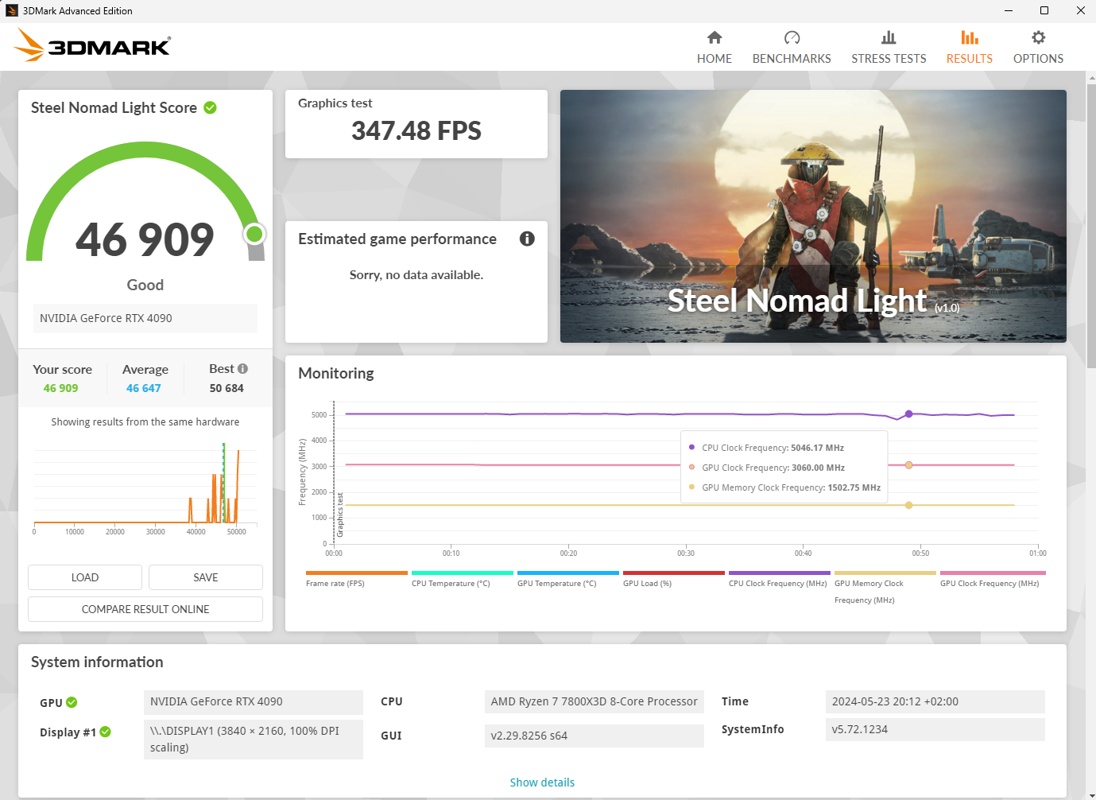Open Options settings tab
Screen dimensions: 1096x800
click(1038, 48)
